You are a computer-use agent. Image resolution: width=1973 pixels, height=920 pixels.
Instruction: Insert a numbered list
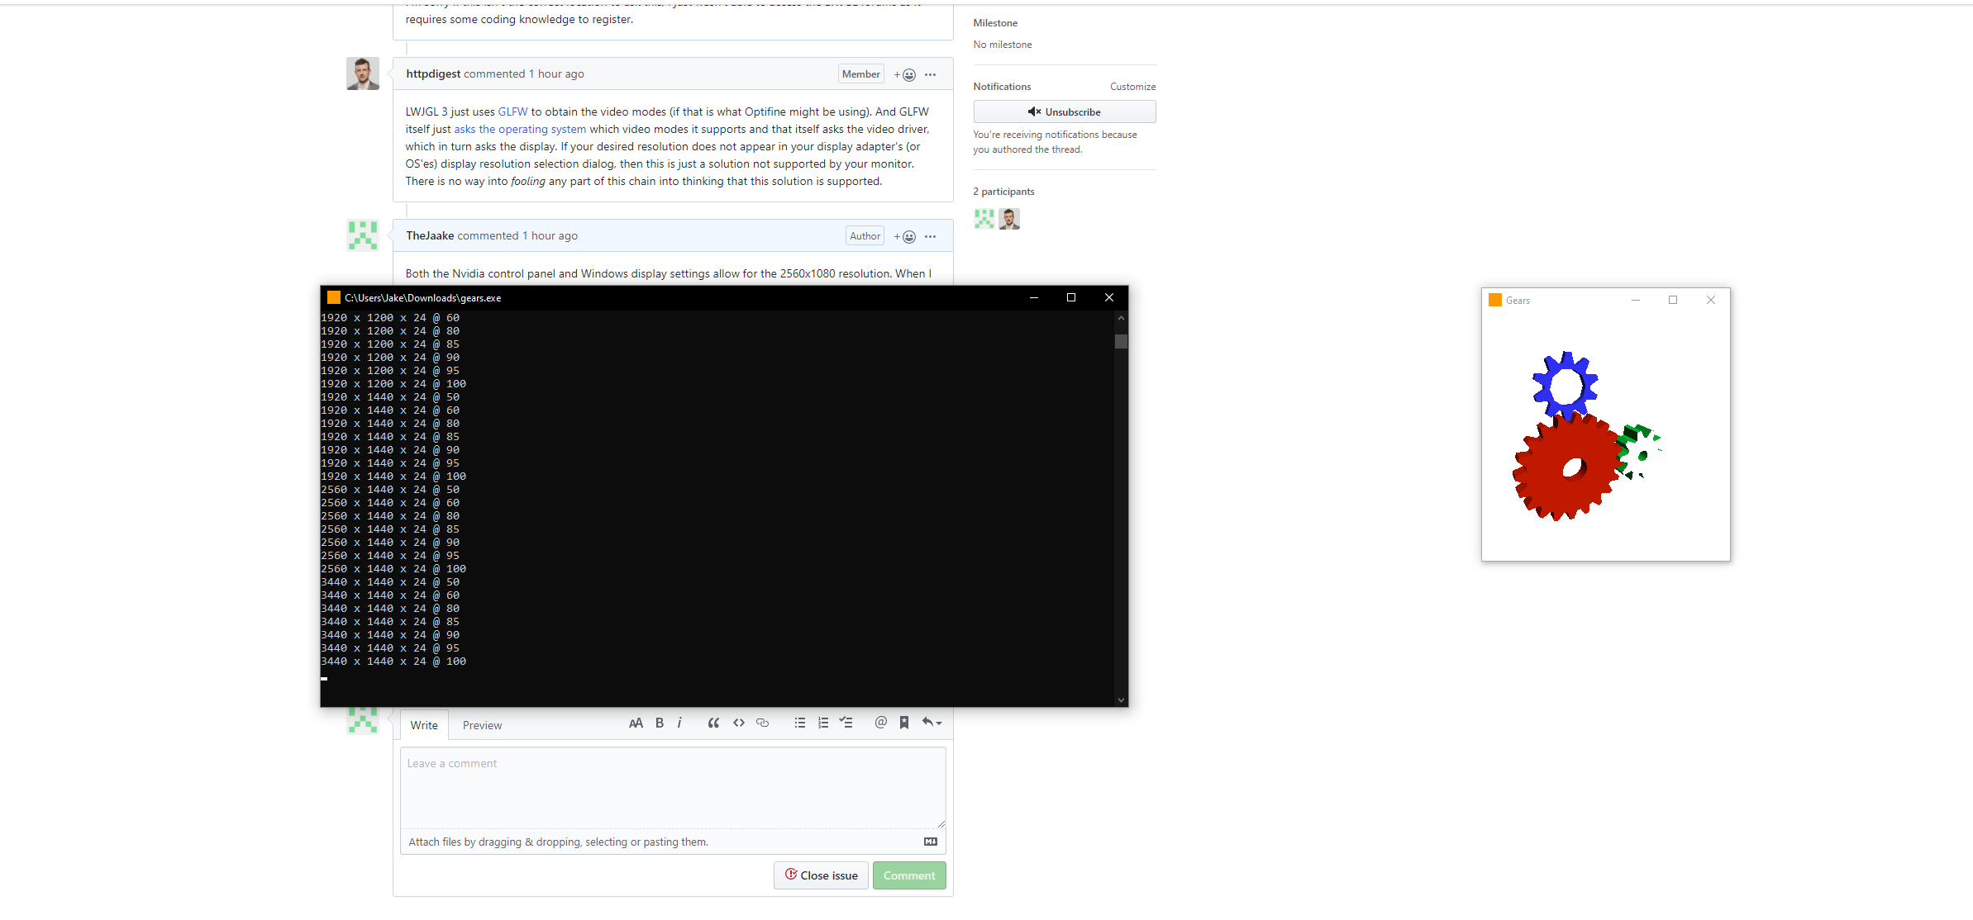(822, 723)
